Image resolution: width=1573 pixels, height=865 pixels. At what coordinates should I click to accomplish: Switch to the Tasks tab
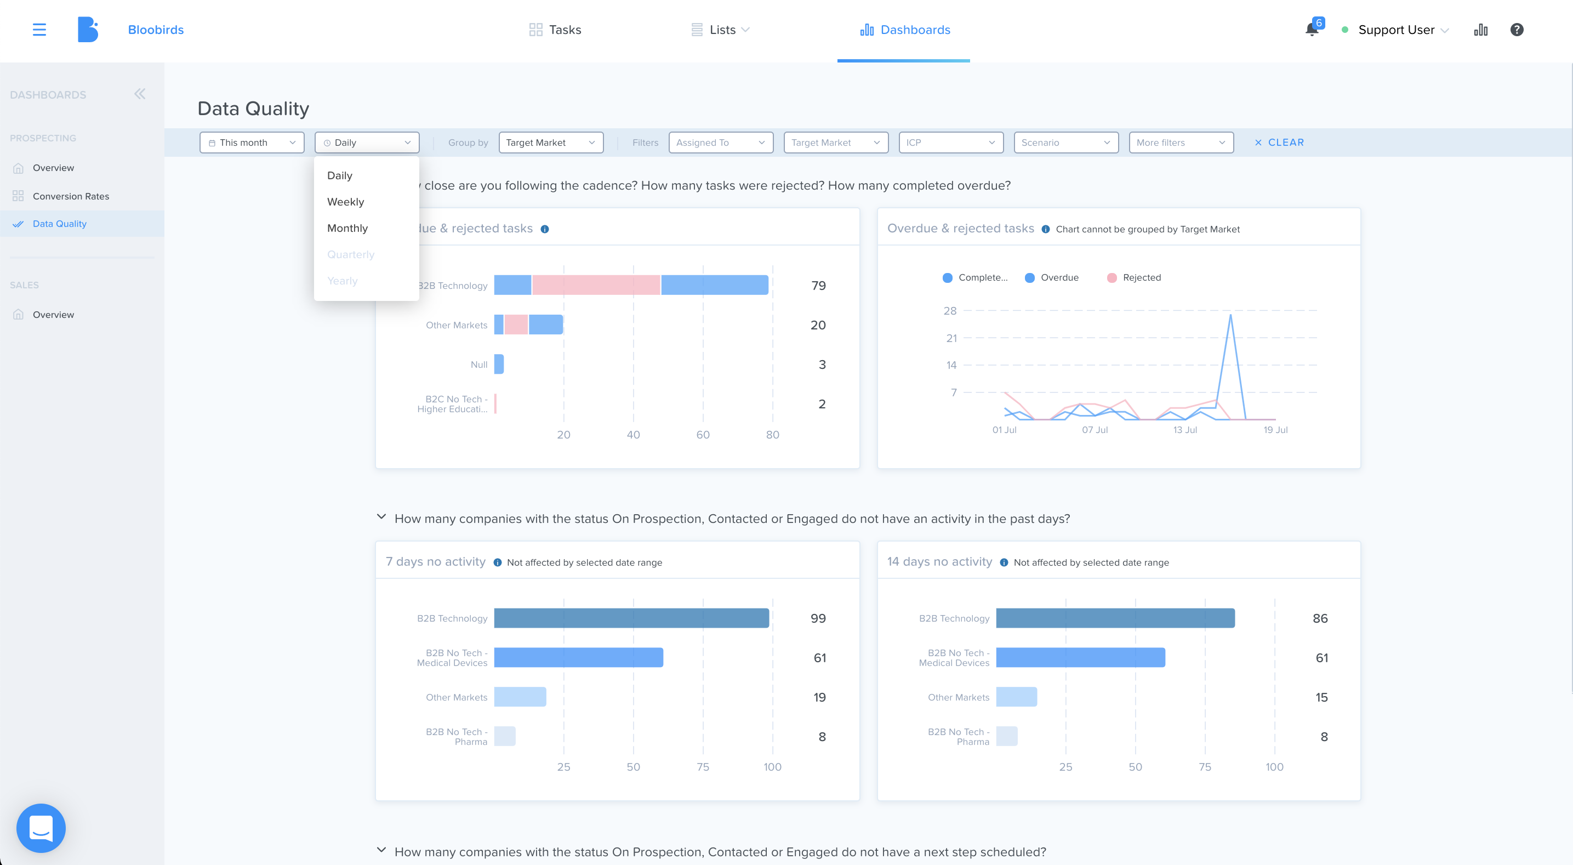click(555, 29)
